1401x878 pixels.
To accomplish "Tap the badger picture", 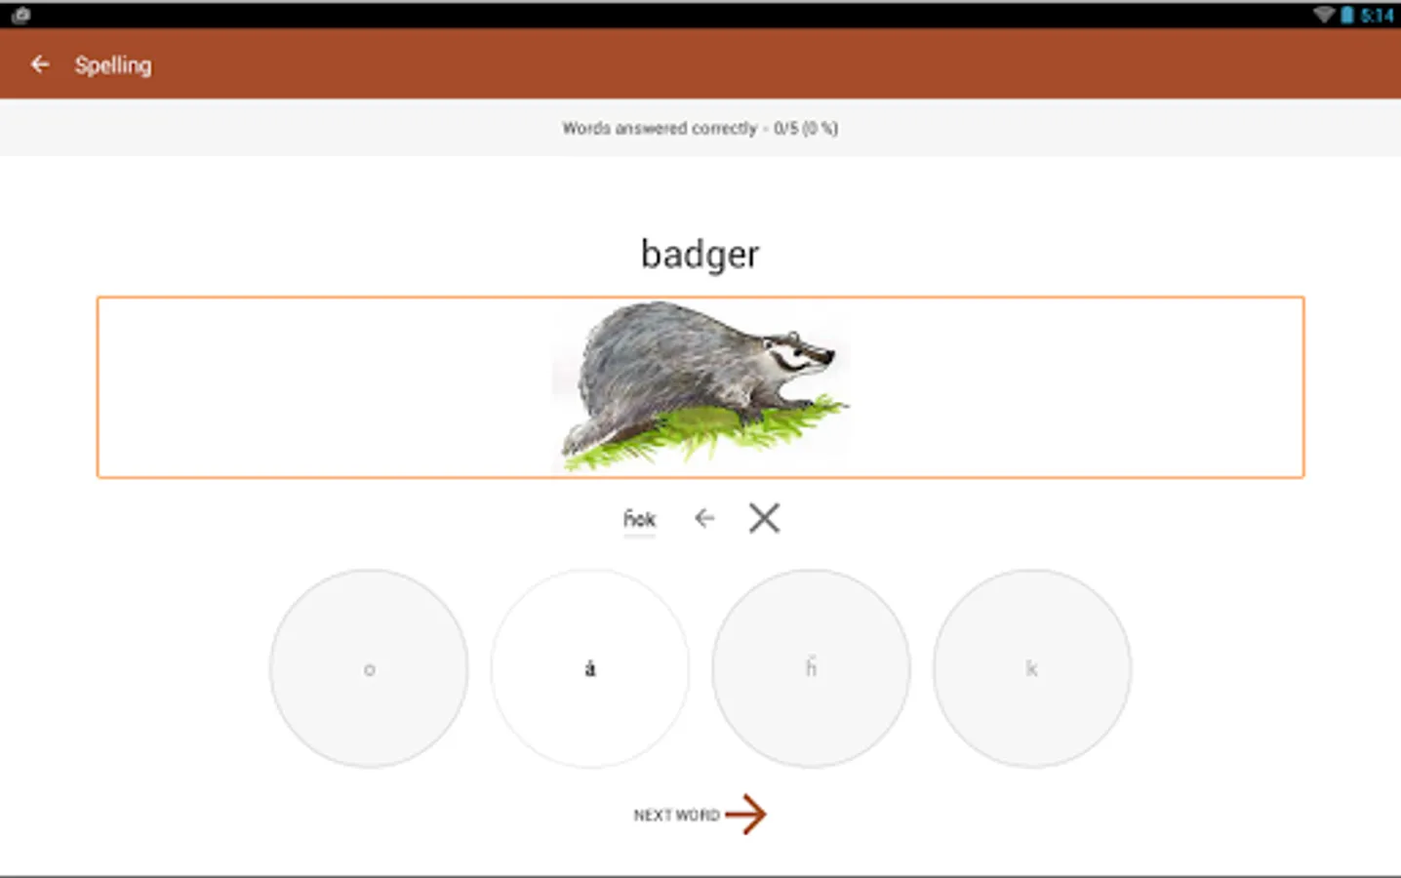I will pyautogui.click(x=700, y=385).
